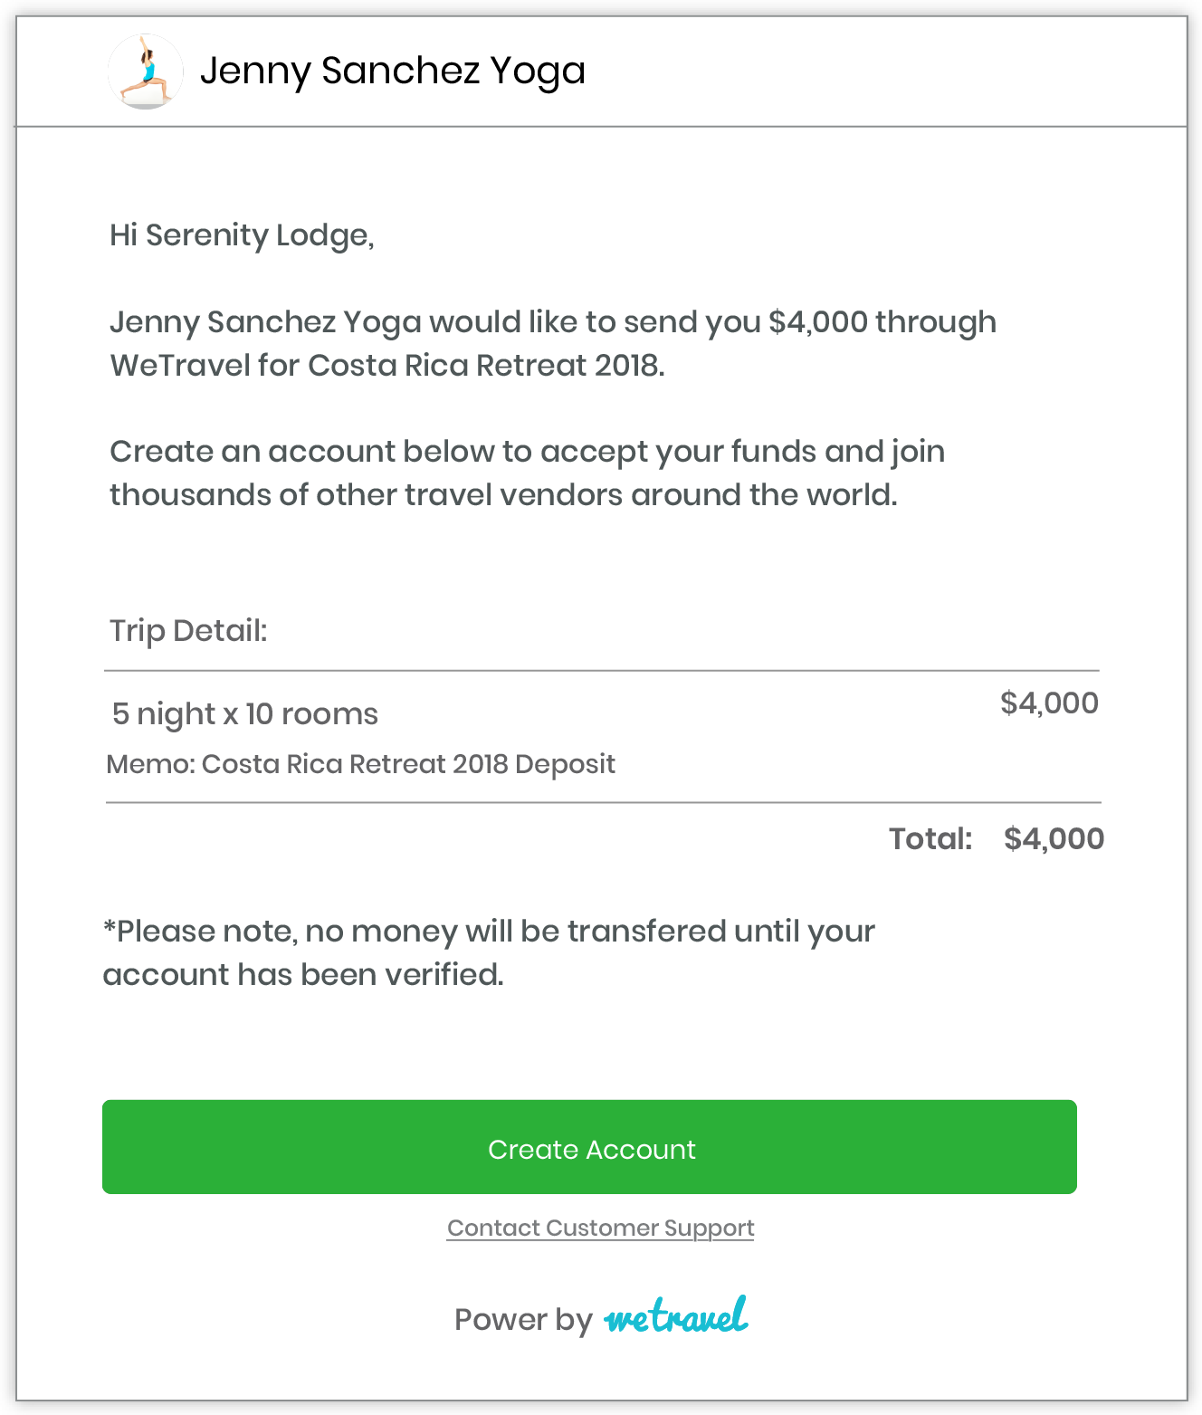Viewport: 1202px width, 1415px height.
Task: Click the green Create Account button
Action: (x=589, y=1147)
